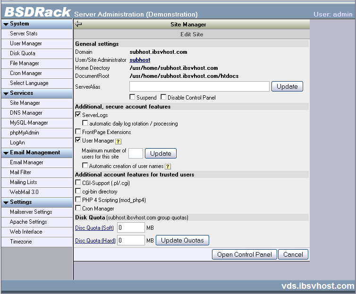Open help icon for Automatic creation of user names

point(168,167)
